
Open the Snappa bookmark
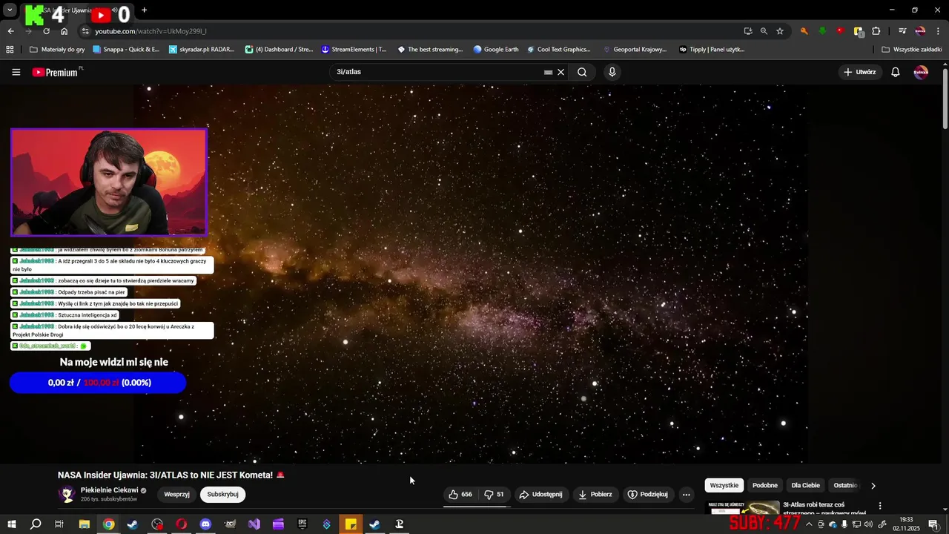coord(126,50)
